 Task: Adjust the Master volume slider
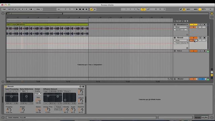pyautogui.click(x=193, y=79)
